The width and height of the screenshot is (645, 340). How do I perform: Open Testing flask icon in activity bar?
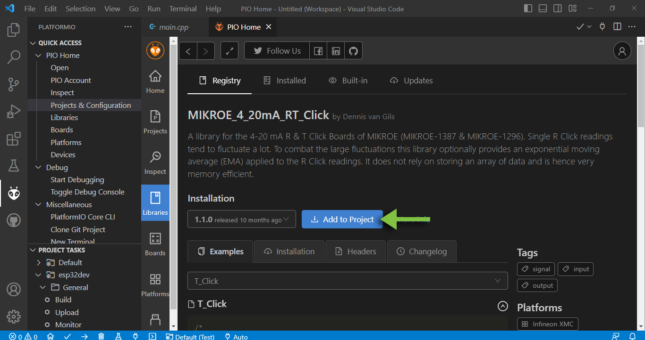(x=14, y=166)
